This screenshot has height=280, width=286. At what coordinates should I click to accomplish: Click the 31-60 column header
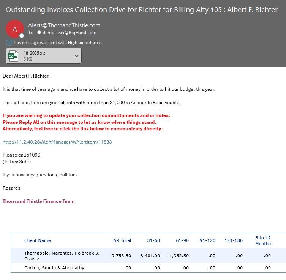(153, 240)
